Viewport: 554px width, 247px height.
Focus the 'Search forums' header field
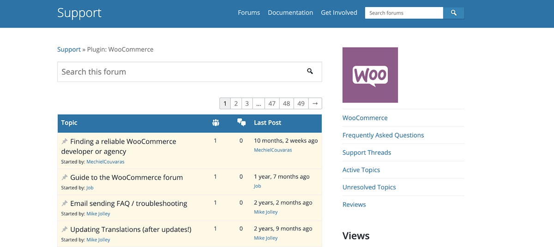pyautogui.click(x=404, y=13)
